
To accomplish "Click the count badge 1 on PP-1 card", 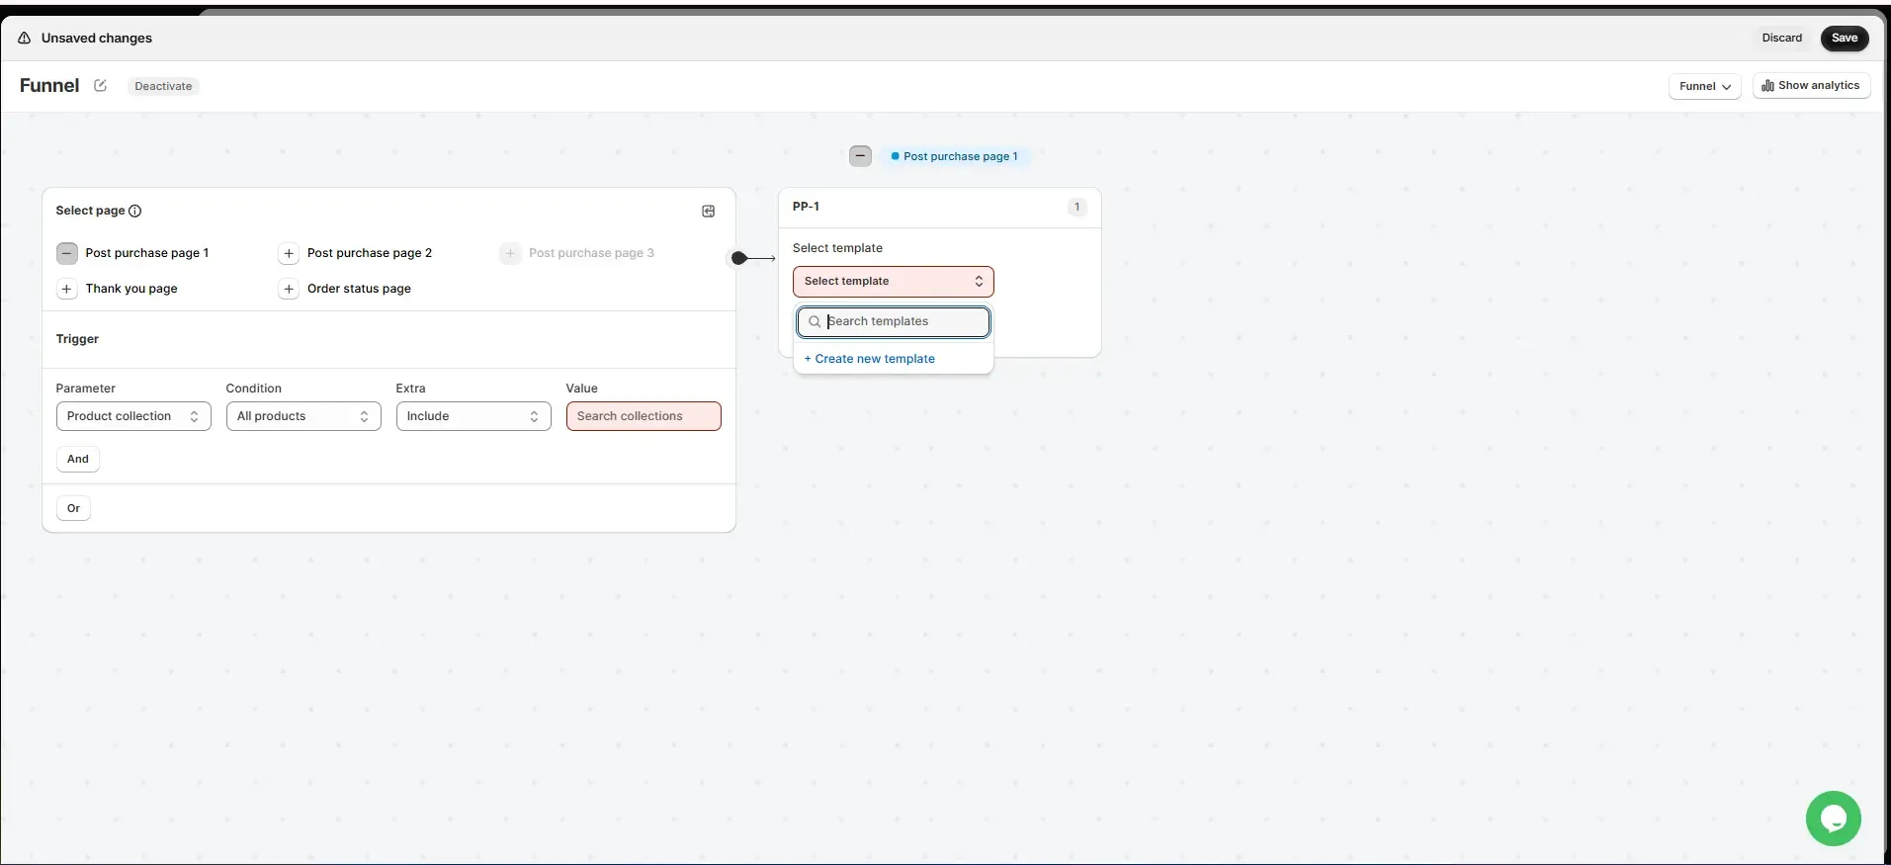I will tap(1076, 207).
